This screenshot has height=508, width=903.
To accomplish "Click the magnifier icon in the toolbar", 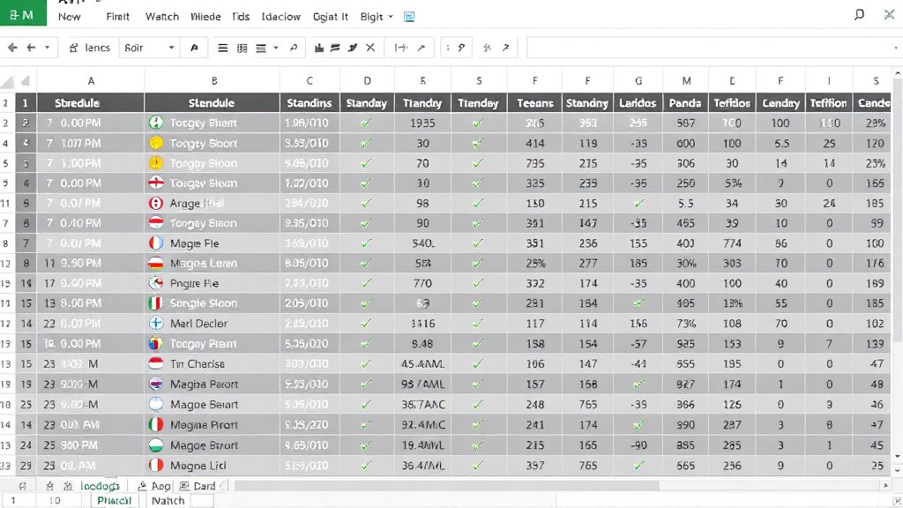I will [x=293, y=48].
